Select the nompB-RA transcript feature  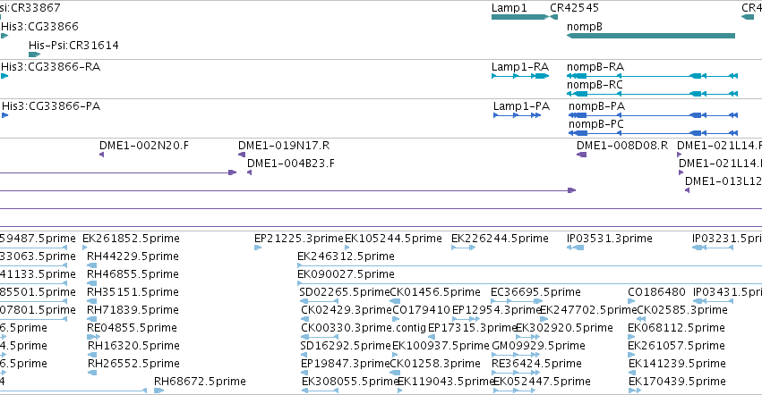click(652, 76)
